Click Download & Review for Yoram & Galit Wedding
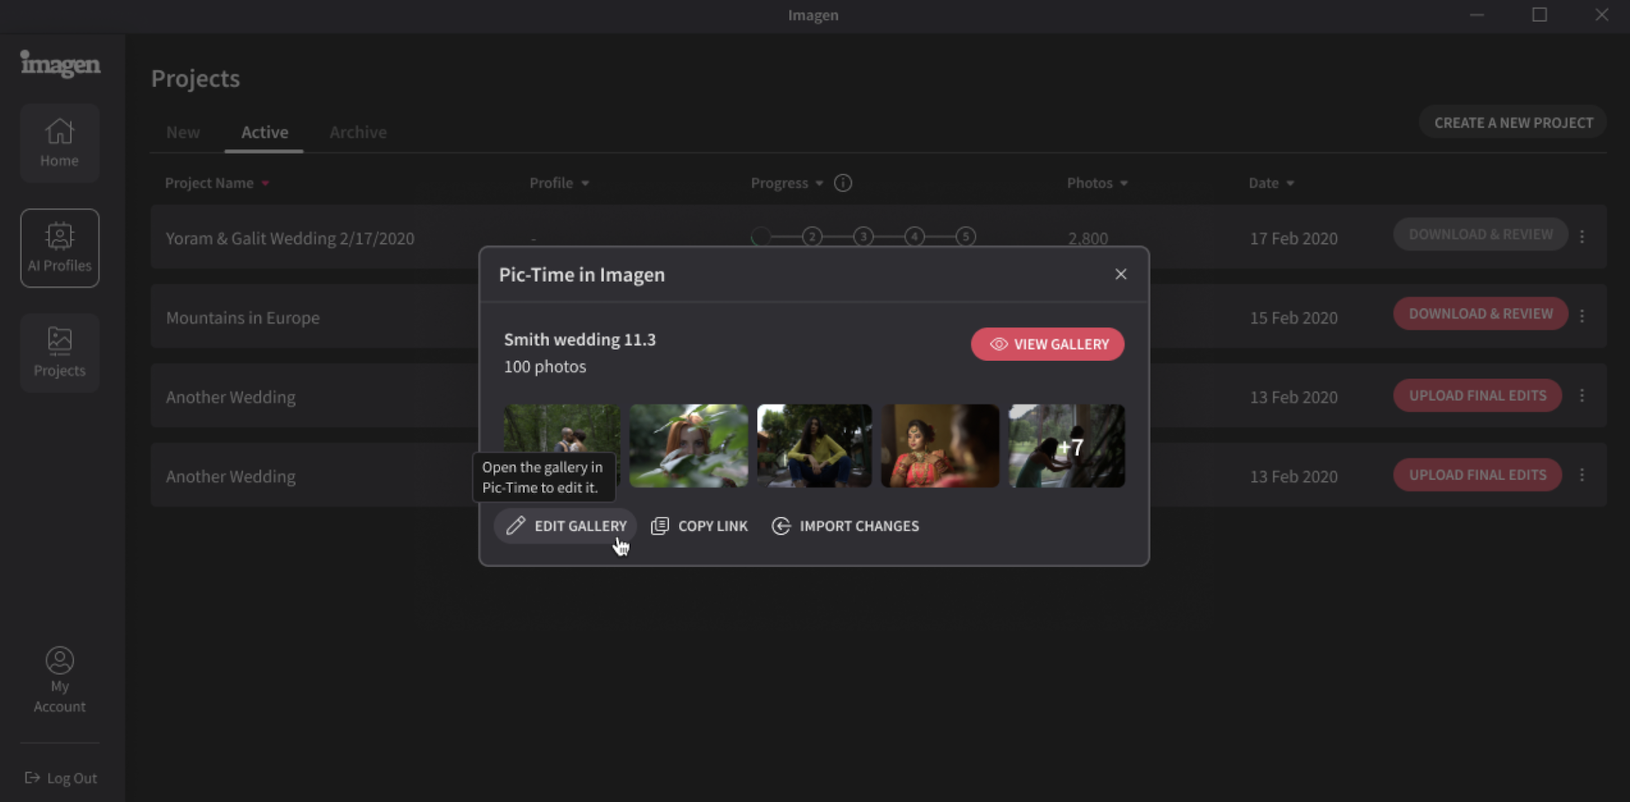The width and height of the screenshot is (1630, 802). (1480, 235)
